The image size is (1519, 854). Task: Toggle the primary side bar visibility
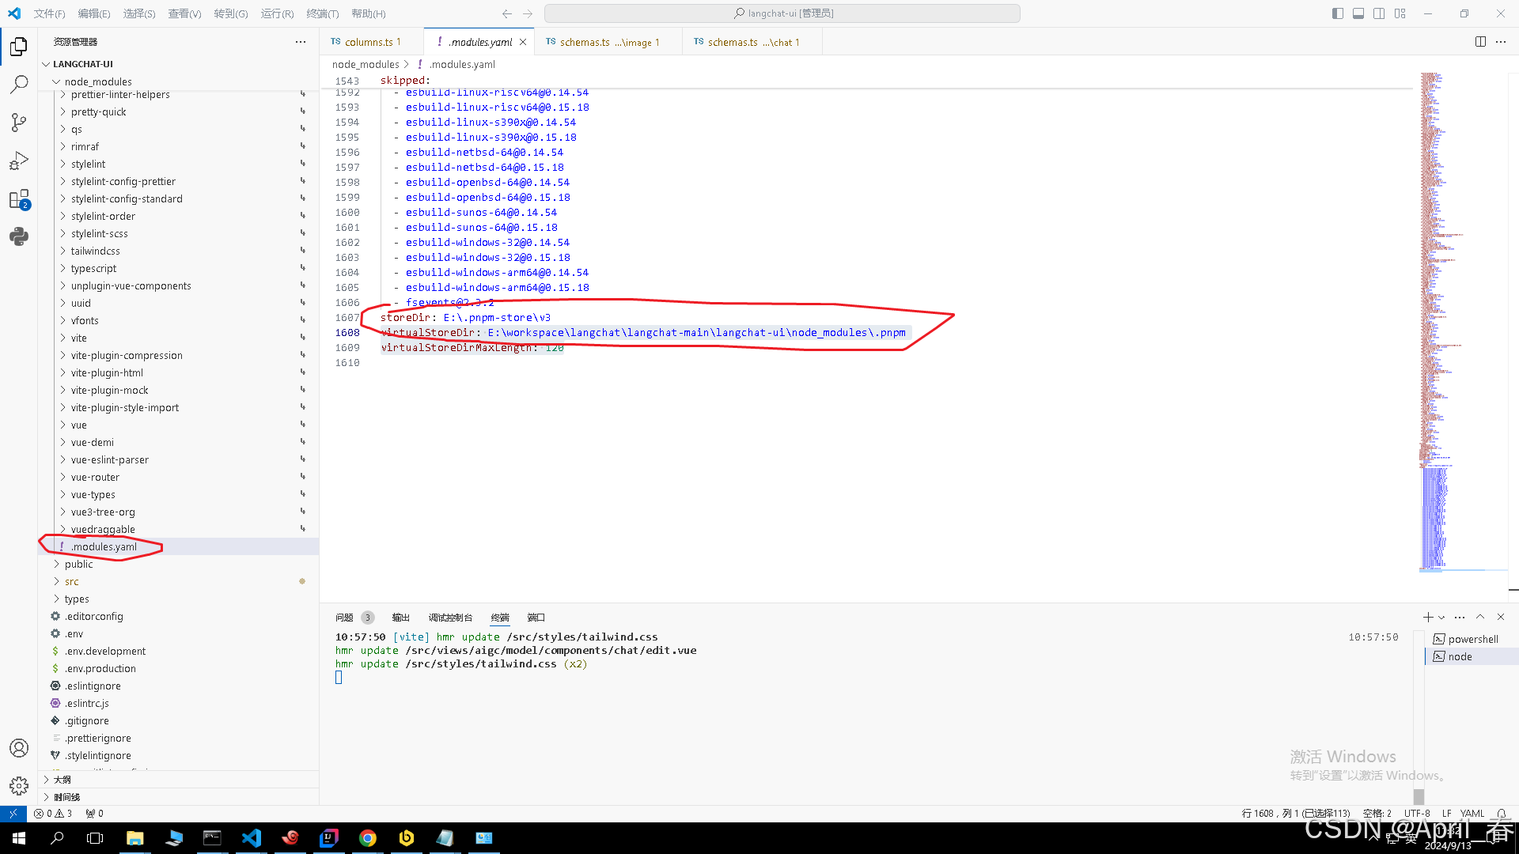click(1338, 13)
